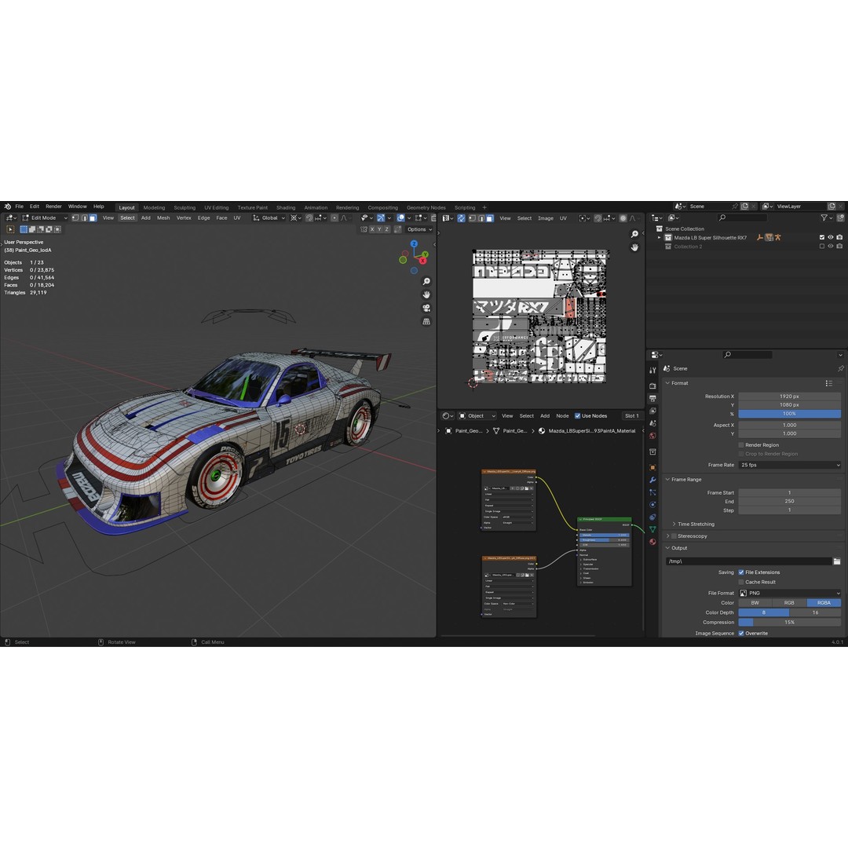Image resolution: width=848 pixels, height=848 pixels.
Task: Open the 3D viewport zoom tool icon
Action: click(x=426, y=282)
